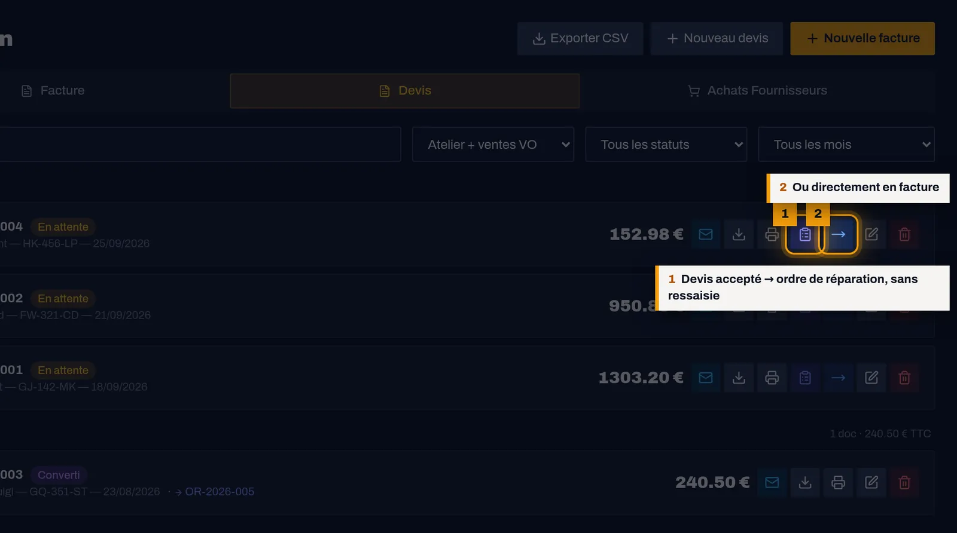Click the Nouvelle facture button
The image size is (957, 533).
click(x=862, y=38)
